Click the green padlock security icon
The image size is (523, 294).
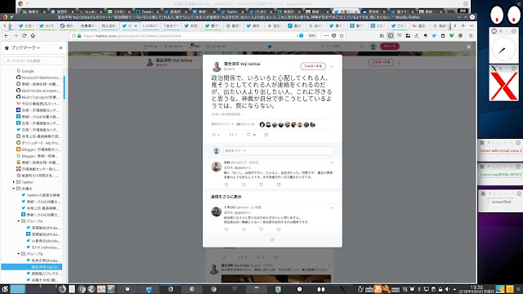click(x=79, y=36)
